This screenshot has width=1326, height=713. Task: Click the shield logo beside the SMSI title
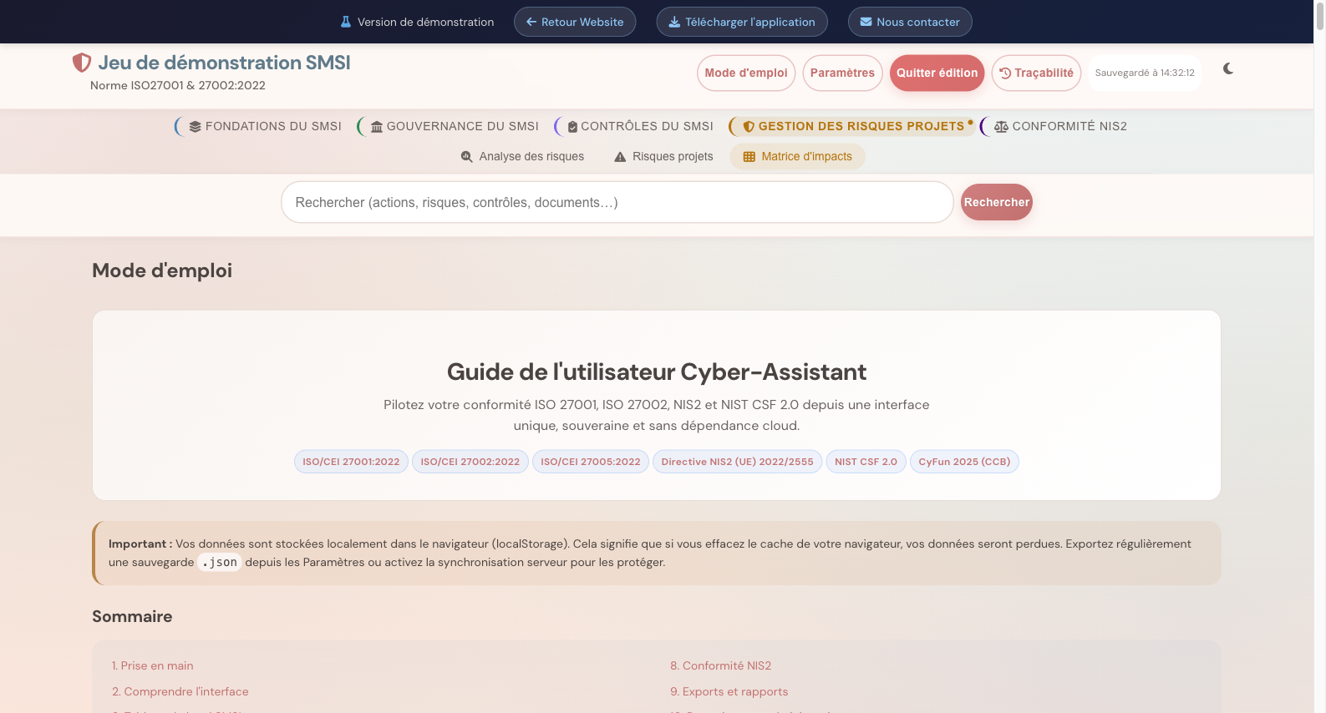(x=81, y=63)
